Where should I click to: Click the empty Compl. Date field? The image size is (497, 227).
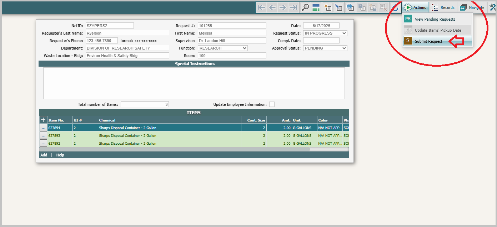click(x=321, y=41)
